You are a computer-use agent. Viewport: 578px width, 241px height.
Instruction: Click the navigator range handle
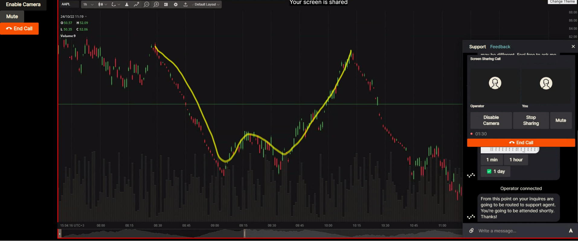245,233
